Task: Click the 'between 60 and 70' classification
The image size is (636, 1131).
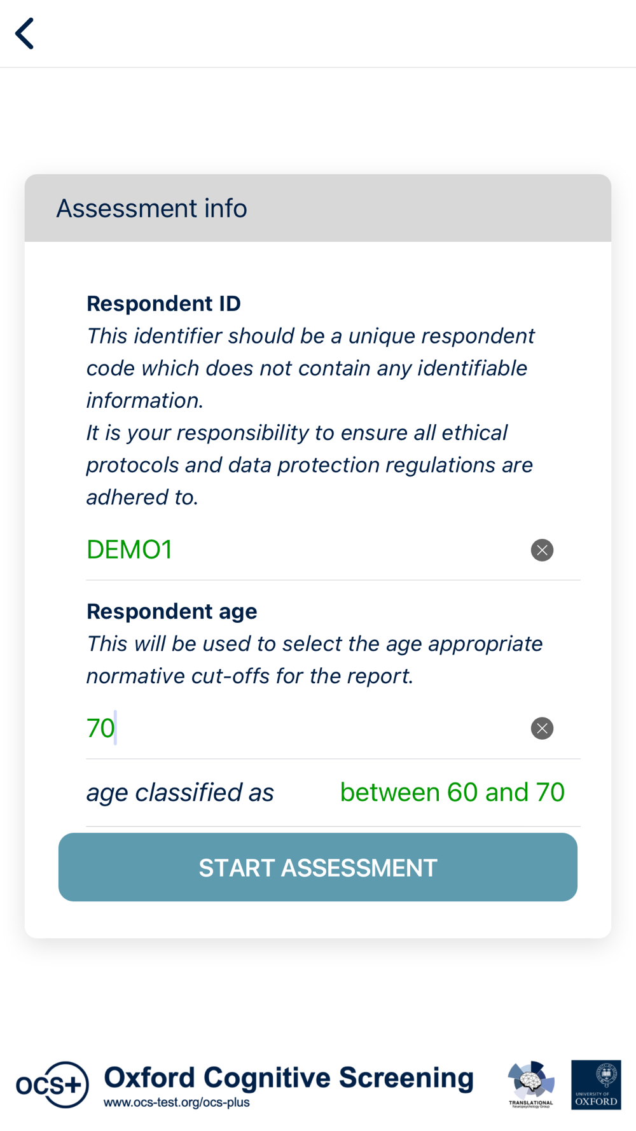Action: [452, 793]
